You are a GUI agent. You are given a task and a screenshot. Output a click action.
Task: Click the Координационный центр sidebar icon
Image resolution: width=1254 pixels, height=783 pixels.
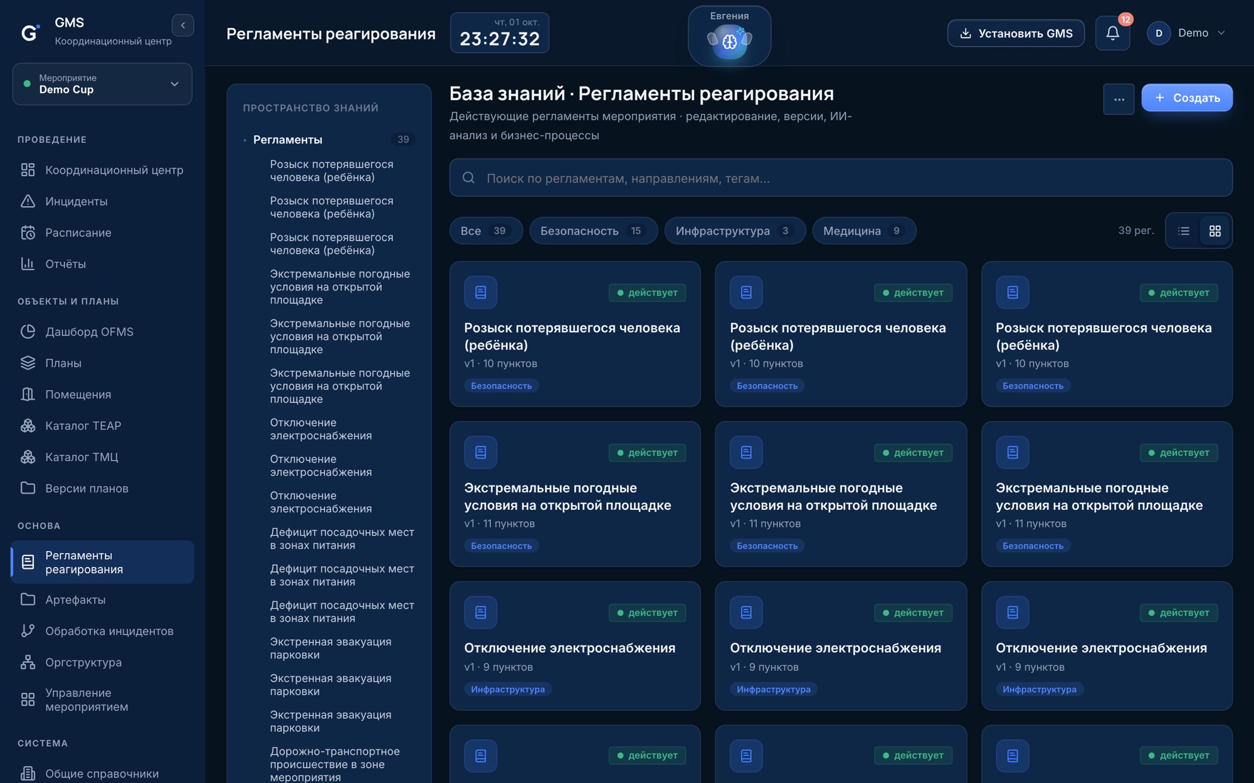pyautogui.click(x=28, y=170)
